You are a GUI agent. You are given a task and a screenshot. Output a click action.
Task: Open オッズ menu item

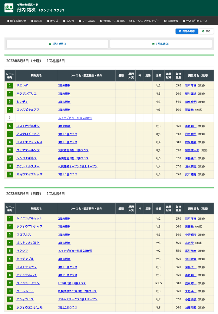coord(52,21)
